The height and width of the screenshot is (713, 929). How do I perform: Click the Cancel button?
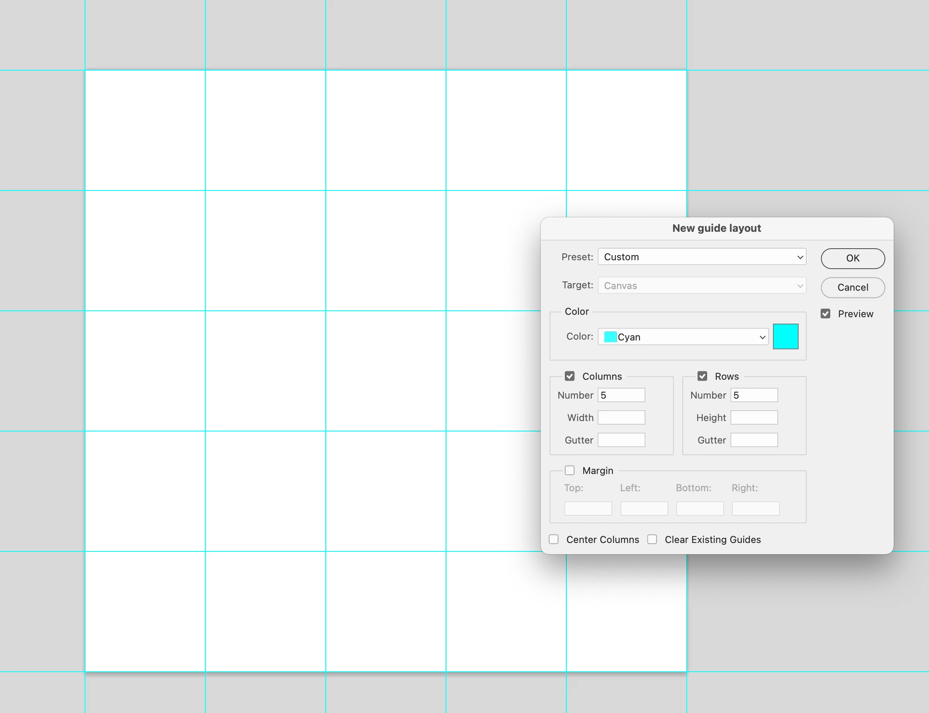click(852, 288)
